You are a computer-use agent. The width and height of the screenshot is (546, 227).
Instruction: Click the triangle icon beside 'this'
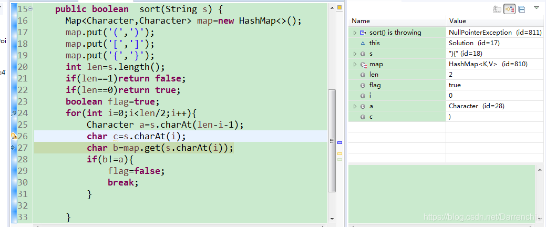pos(363,43)
